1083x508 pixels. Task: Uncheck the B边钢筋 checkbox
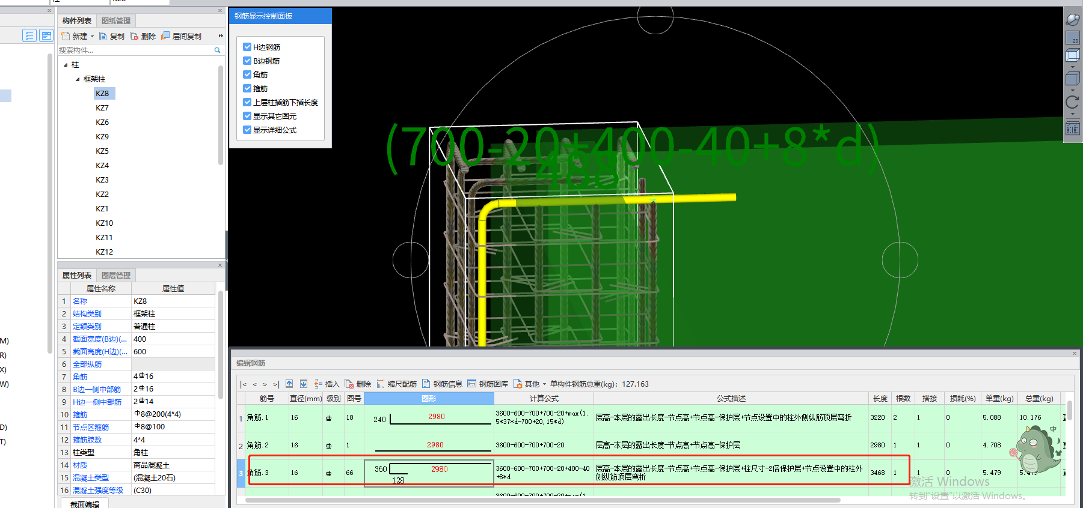coord(247,61)
